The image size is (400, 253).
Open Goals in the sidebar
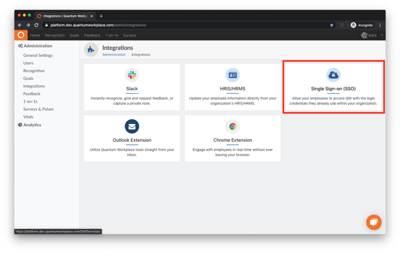pyautogui.click(x=28, y=79)
